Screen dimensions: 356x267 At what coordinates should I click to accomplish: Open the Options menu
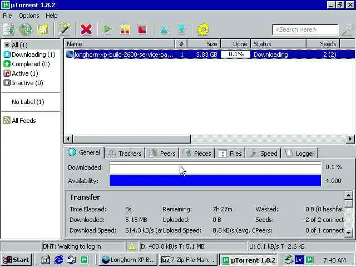[x=29, y=16]
